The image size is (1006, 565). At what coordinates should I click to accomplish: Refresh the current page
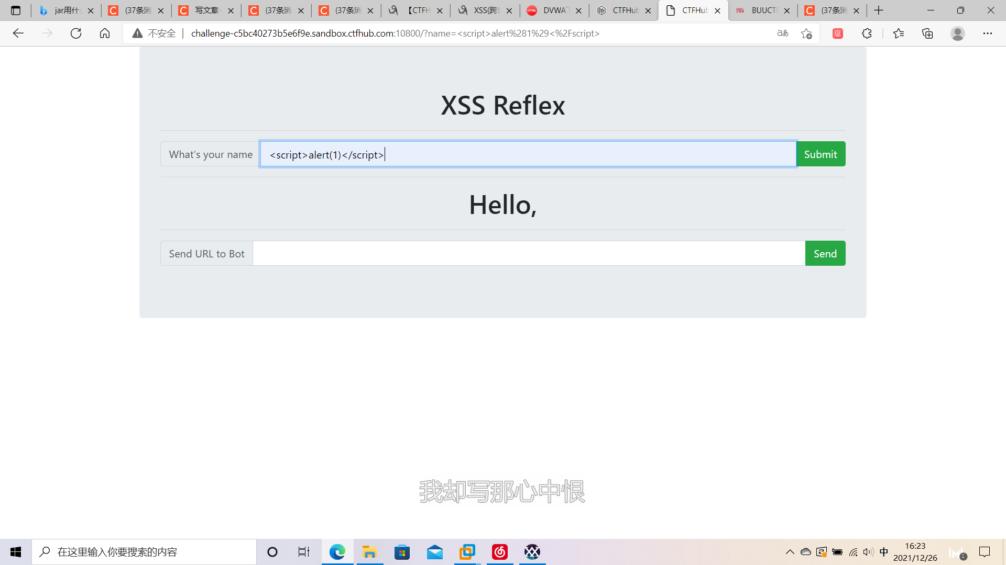[76, 33]
